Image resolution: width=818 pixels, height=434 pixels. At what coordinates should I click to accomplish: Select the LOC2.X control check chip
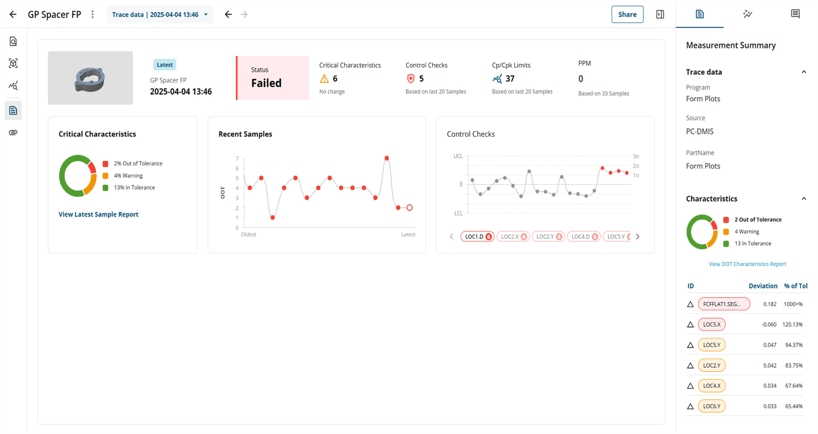click(x=512, y=236)
